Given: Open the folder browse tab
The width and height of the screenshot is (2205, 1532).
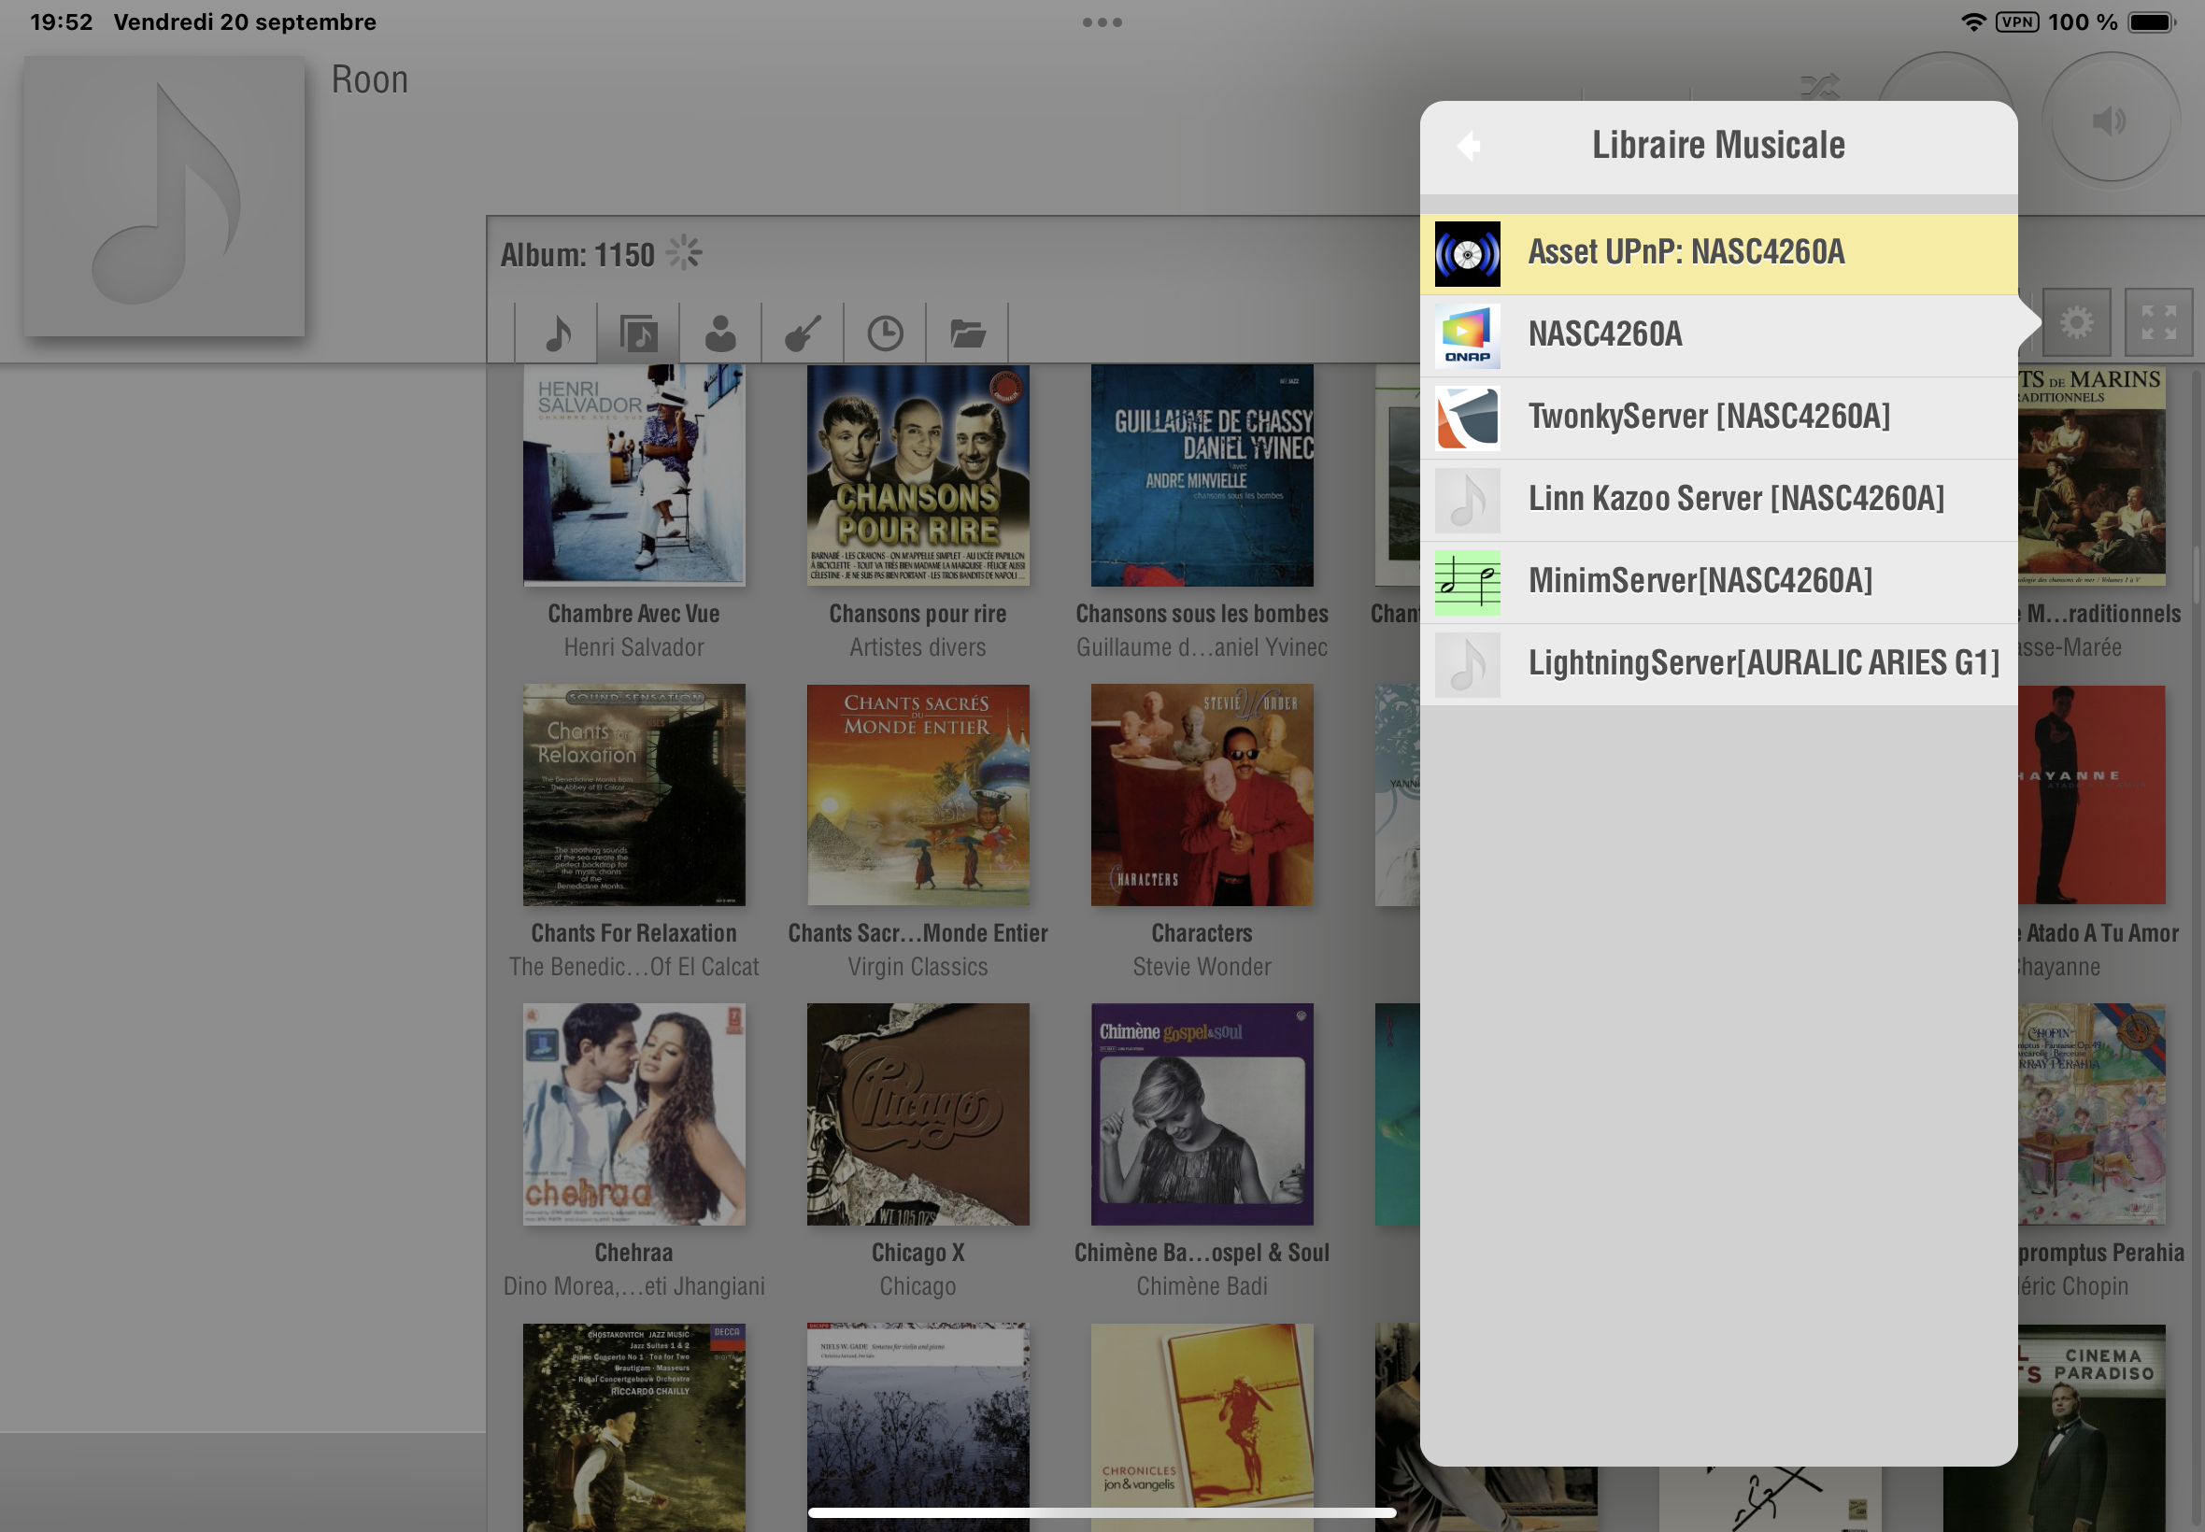Looking at the screenshot, I should click(967, 334).
